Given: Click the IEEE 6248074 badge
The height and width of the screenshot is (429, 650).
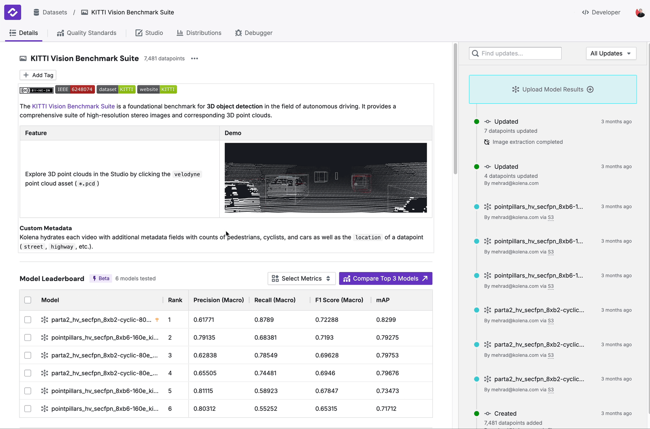Looking at the screenshot, I should click(x=75, y=89).
